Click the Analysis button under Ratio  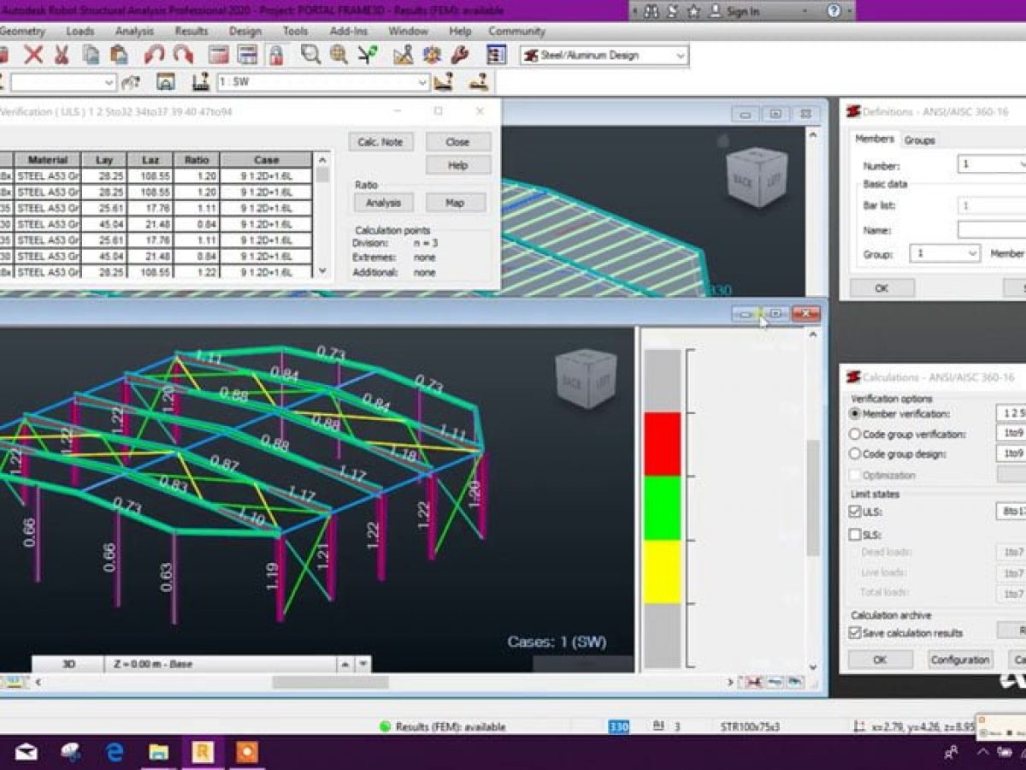383,203
